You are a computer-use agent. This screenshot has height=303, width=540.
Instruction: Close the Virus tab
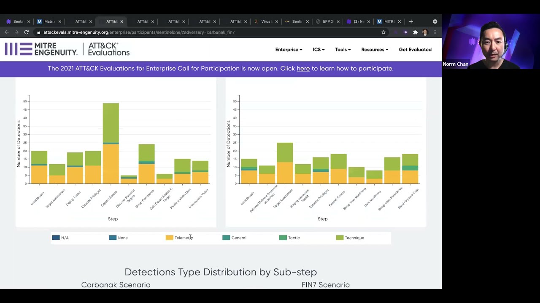276,21
